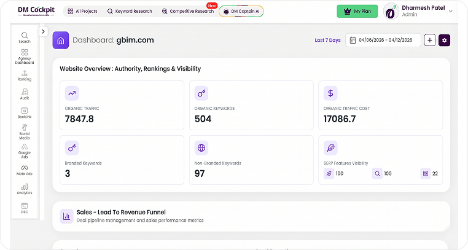Go to Agency Dashboard in the sidebar

click(x=25, y=57)
